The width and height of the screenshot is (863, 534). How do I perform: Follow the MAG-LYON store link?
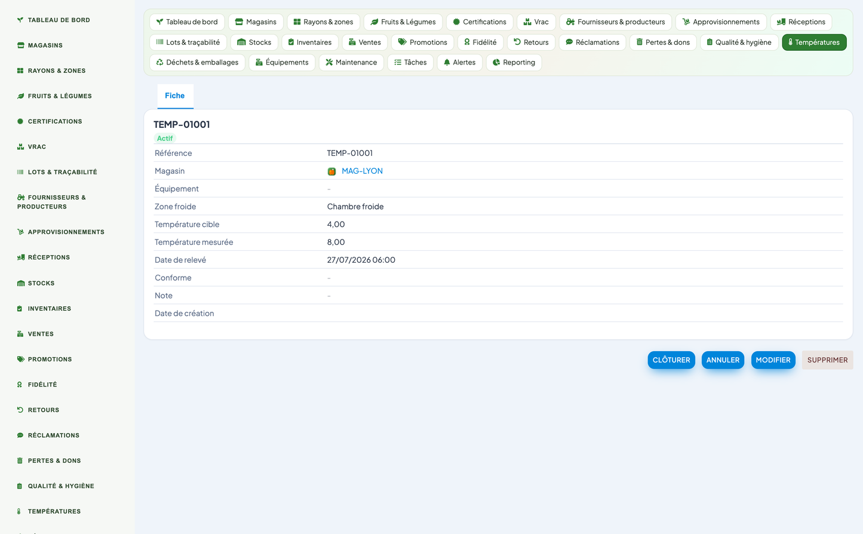(362, 171)
